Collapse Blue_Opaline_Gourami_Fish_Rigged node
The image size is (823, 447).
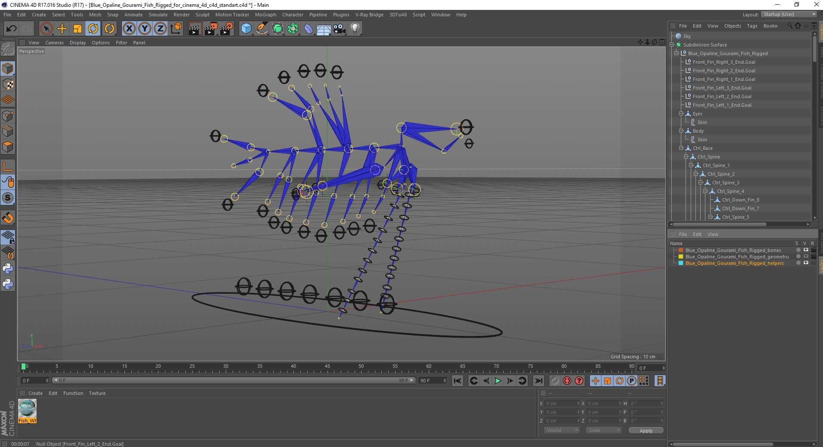click(x=676, y=53)
